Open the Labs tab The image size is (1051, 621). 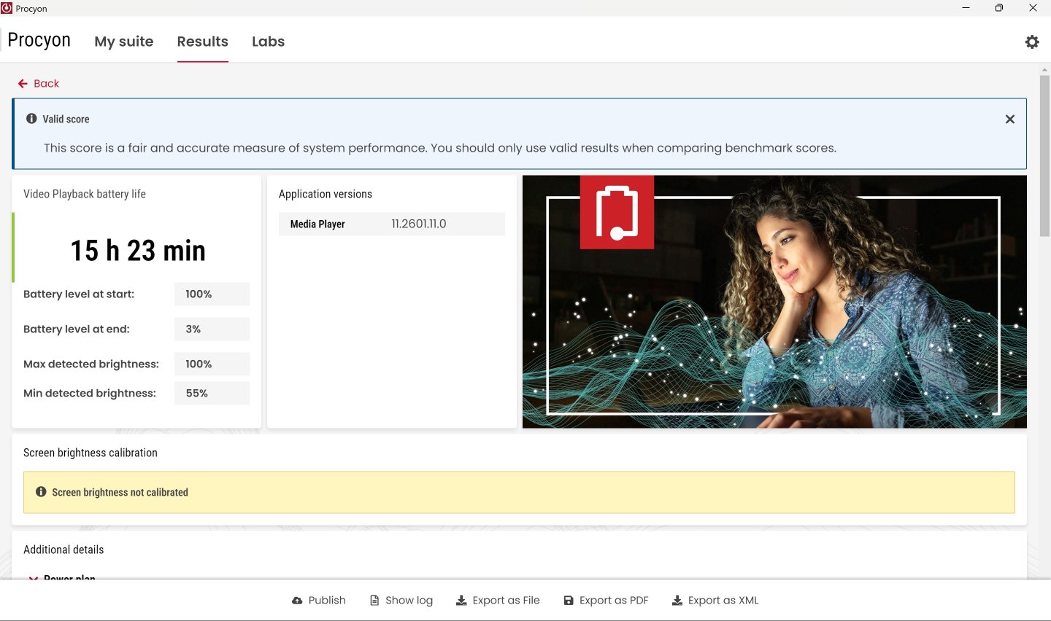click(x=268, y=42)
